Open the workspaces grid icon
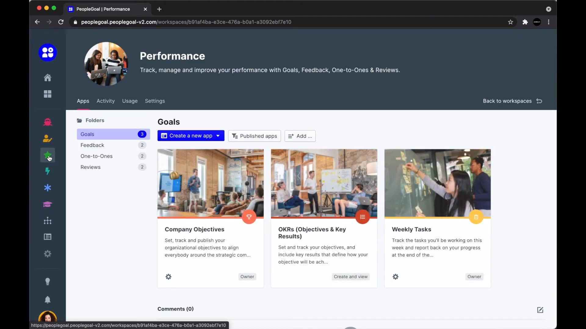Screen dimensions: 586x329 [x=47, y=94]
